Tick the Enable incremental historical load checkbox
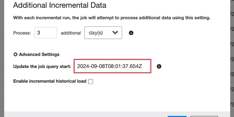The image size is (234, 117). click(91, 81)
